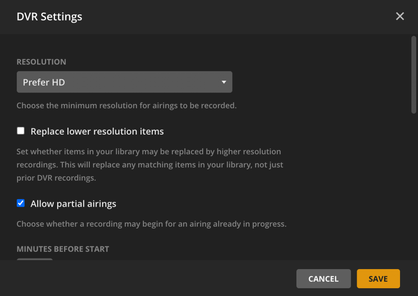Viewport: 418px width, 296px height.
Task: Cancel the DVR settings changes
Action: click(323, 278)
